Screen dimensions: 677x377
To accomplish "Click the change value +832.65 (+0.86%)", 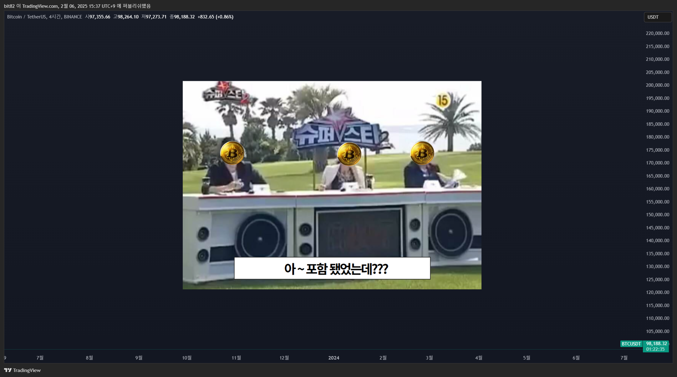I will click(216, 17).
